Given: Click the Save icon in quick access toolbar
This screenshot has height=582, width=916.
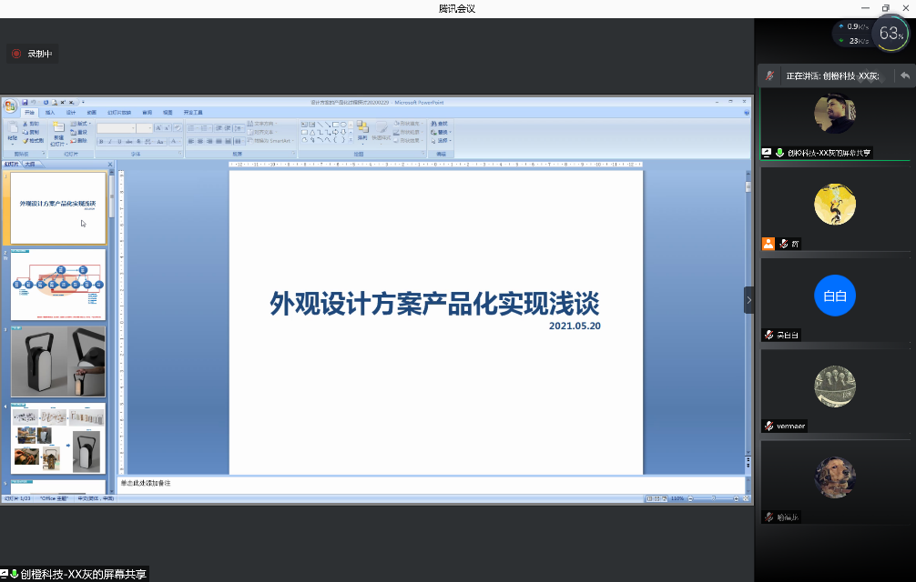Looking at the screenshot, I should [25, 102].
